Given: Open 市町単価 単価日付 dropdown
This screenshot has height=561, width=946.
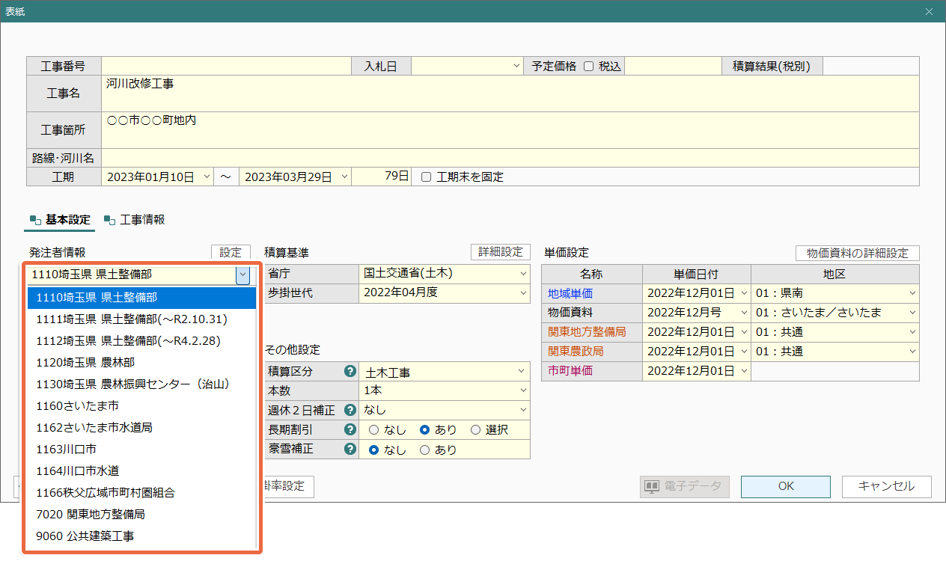Looking at the screenshot, I should coord(743,371).
